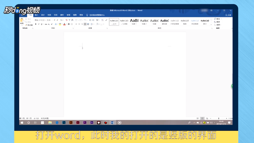Click the Windows Start button
This screenshot has width=254, height=143.
click(x=22, y=123)
